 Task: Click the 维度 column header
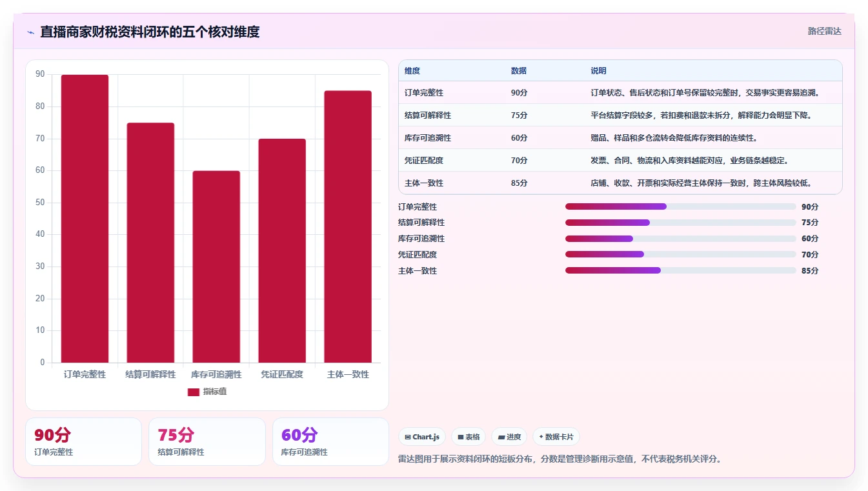(x=412, y=71)
